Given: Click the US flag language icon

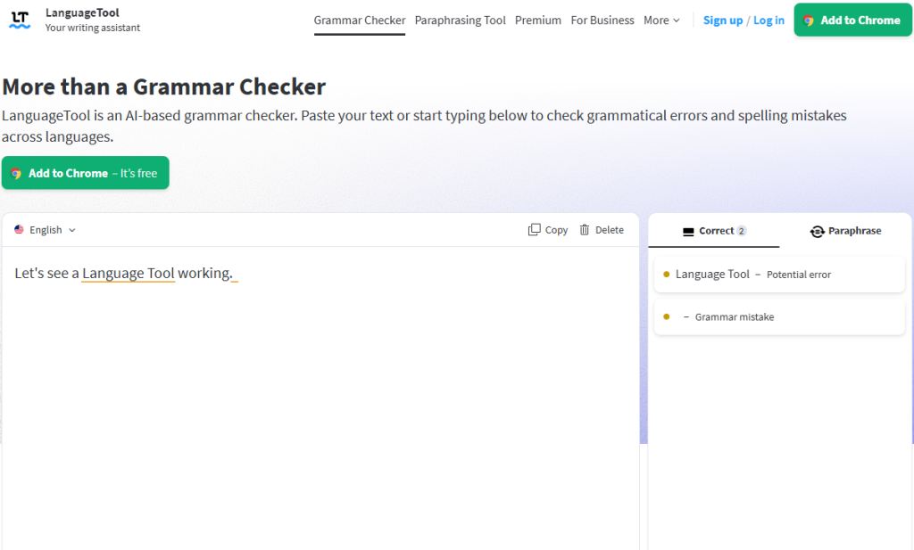Looking at the screenshot, I should point(20,230).
